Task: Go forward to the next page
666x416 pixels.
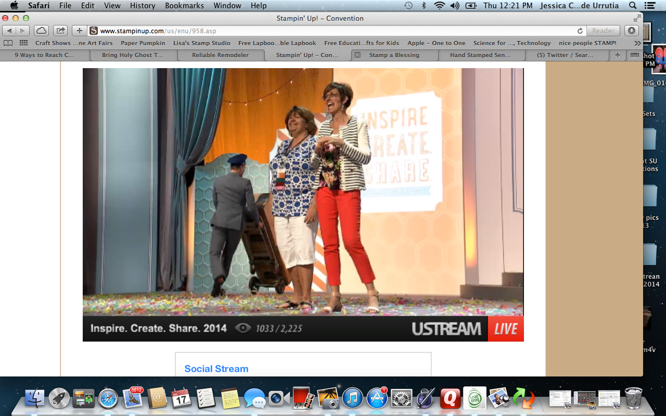Action: [x=23, y=31]
